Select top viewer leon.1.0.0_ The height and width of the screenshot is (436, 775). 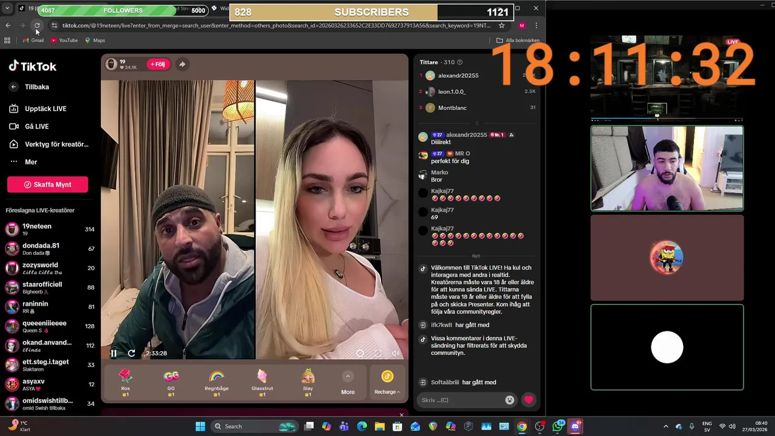coord(452,91)
